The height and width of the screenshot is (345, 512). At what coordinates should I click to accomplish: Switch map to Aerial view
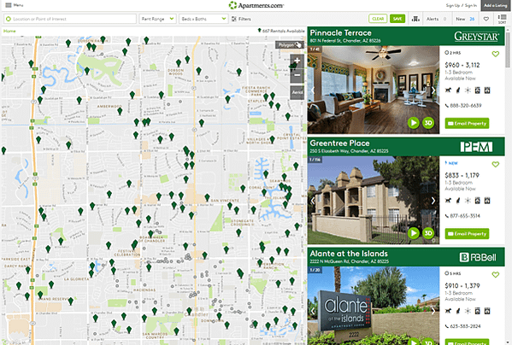pos(297,92)
